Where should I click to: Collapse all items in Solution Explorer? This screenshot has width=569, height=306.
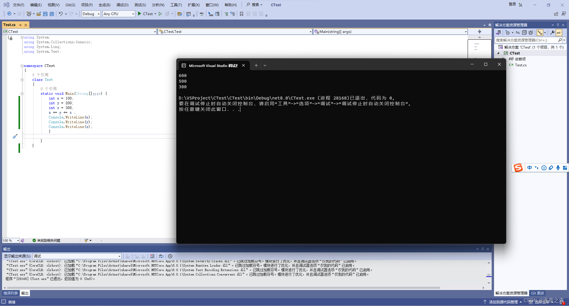(x=524, y=33)
